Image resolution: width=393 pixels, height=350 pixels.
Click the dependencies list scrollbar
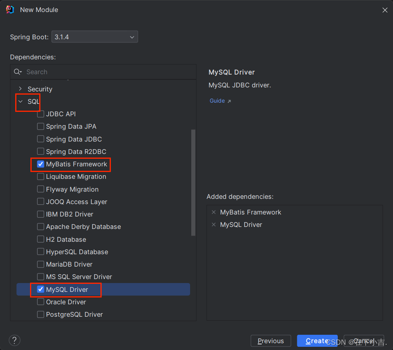tap(193, 182)
